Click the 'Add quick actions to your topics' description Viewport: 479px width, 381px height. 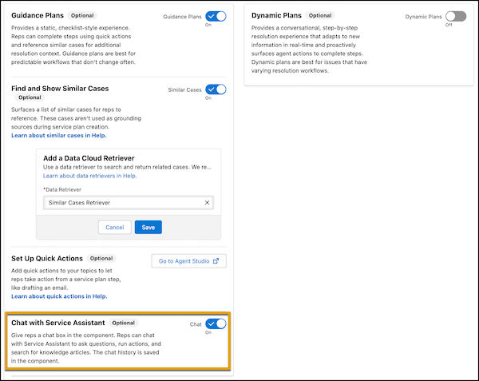click(66, 280)
